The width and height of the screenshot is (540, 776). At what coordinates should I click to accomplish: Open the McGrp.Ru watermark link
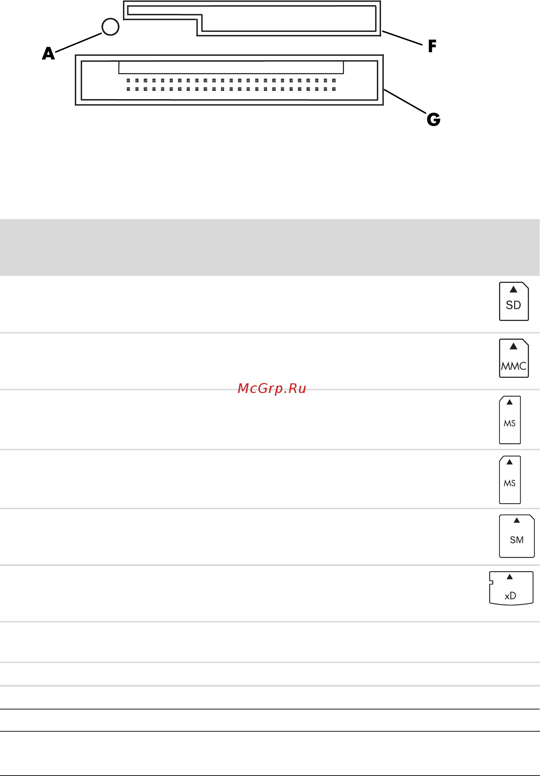click(x=272, y=389)
